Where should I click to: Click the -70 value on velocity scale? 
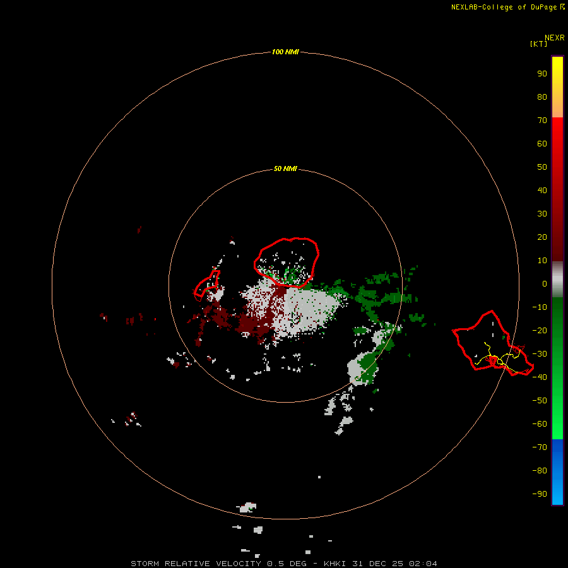click(x=540, y=447)
